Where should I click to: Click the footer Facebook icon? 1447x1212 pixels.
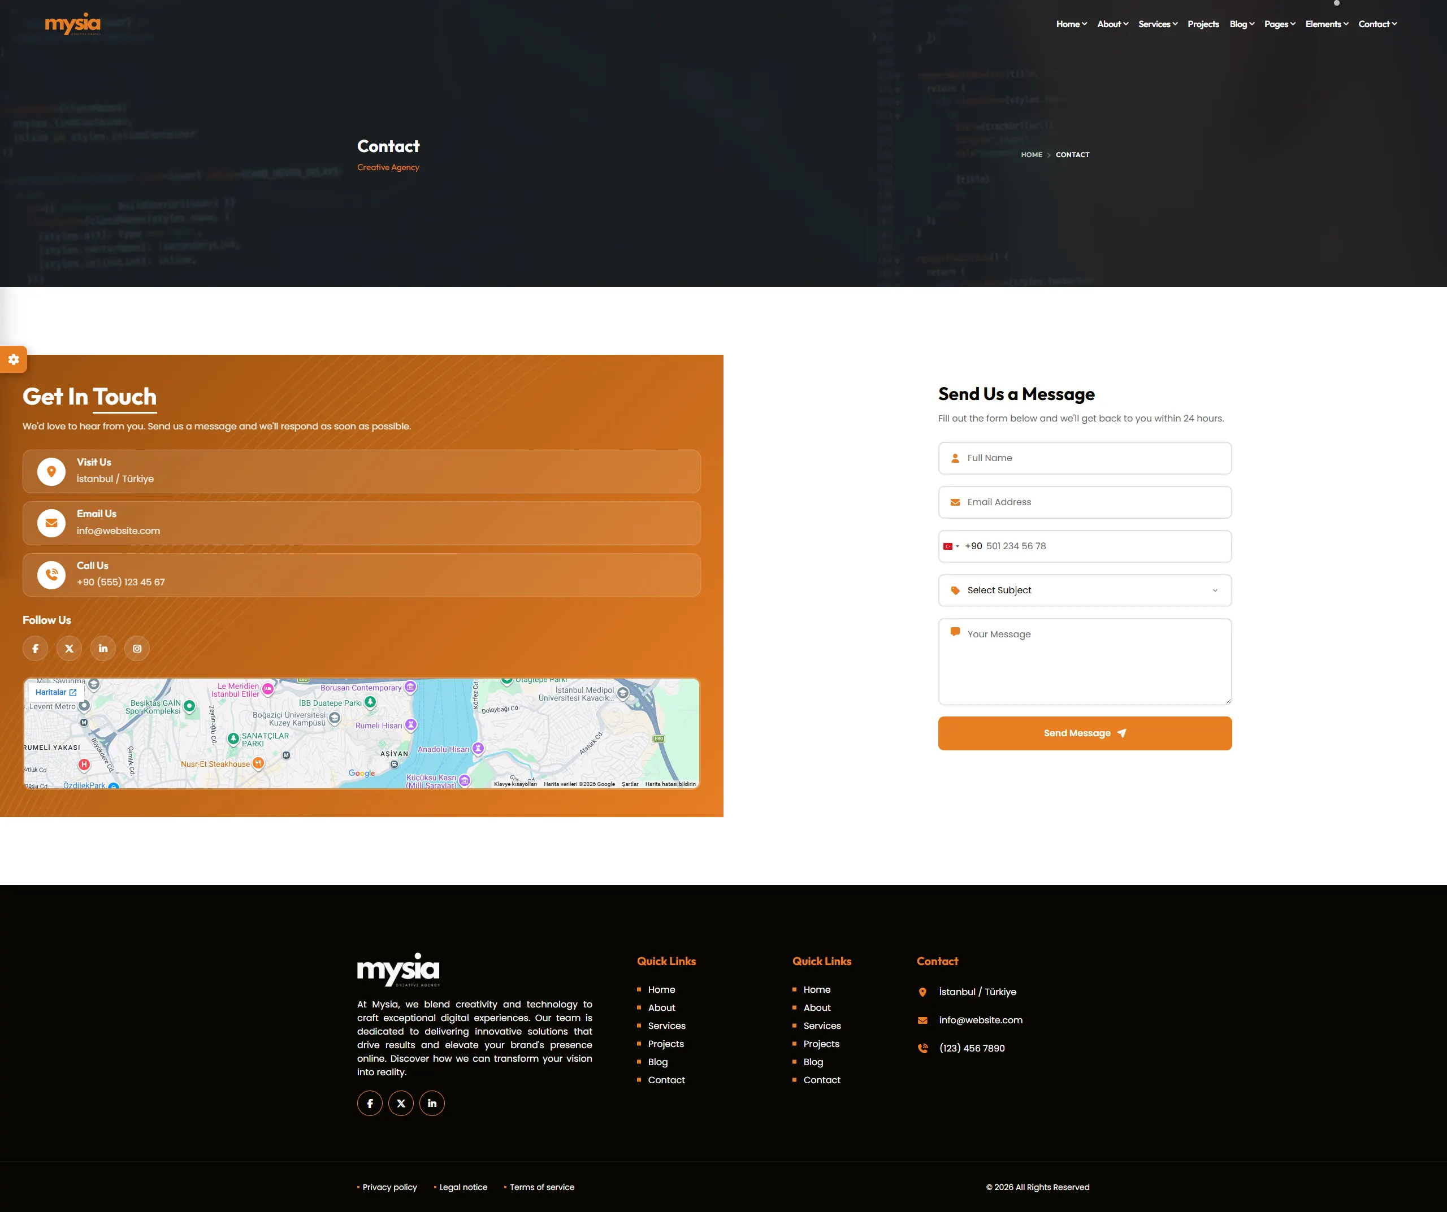coord(370,1103)
